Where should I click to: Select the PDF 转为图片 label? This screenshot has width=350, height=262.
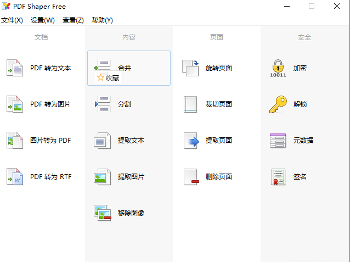coord(50,104)
